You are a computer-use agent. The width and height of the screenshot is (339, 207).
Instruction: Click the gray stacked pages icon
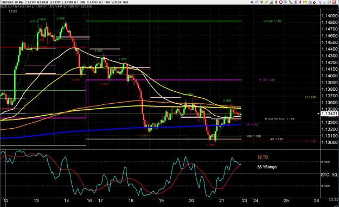click(285, 2)
